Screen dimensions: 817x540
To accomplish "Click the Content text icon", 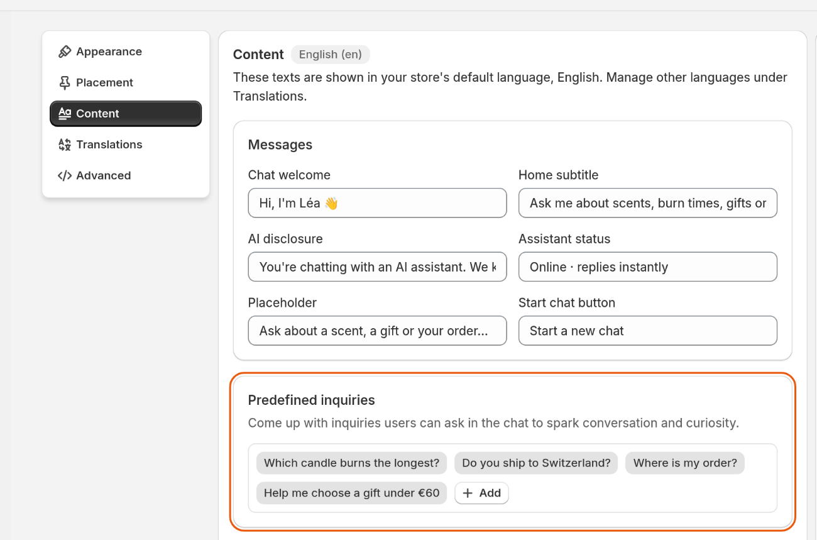I will click(65, 113).
